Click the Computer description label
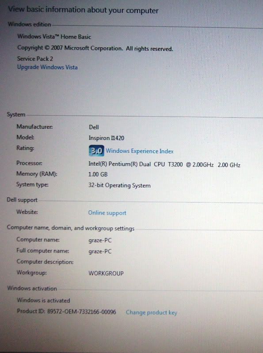Viewport: 263px width, 353px height. 45,262
